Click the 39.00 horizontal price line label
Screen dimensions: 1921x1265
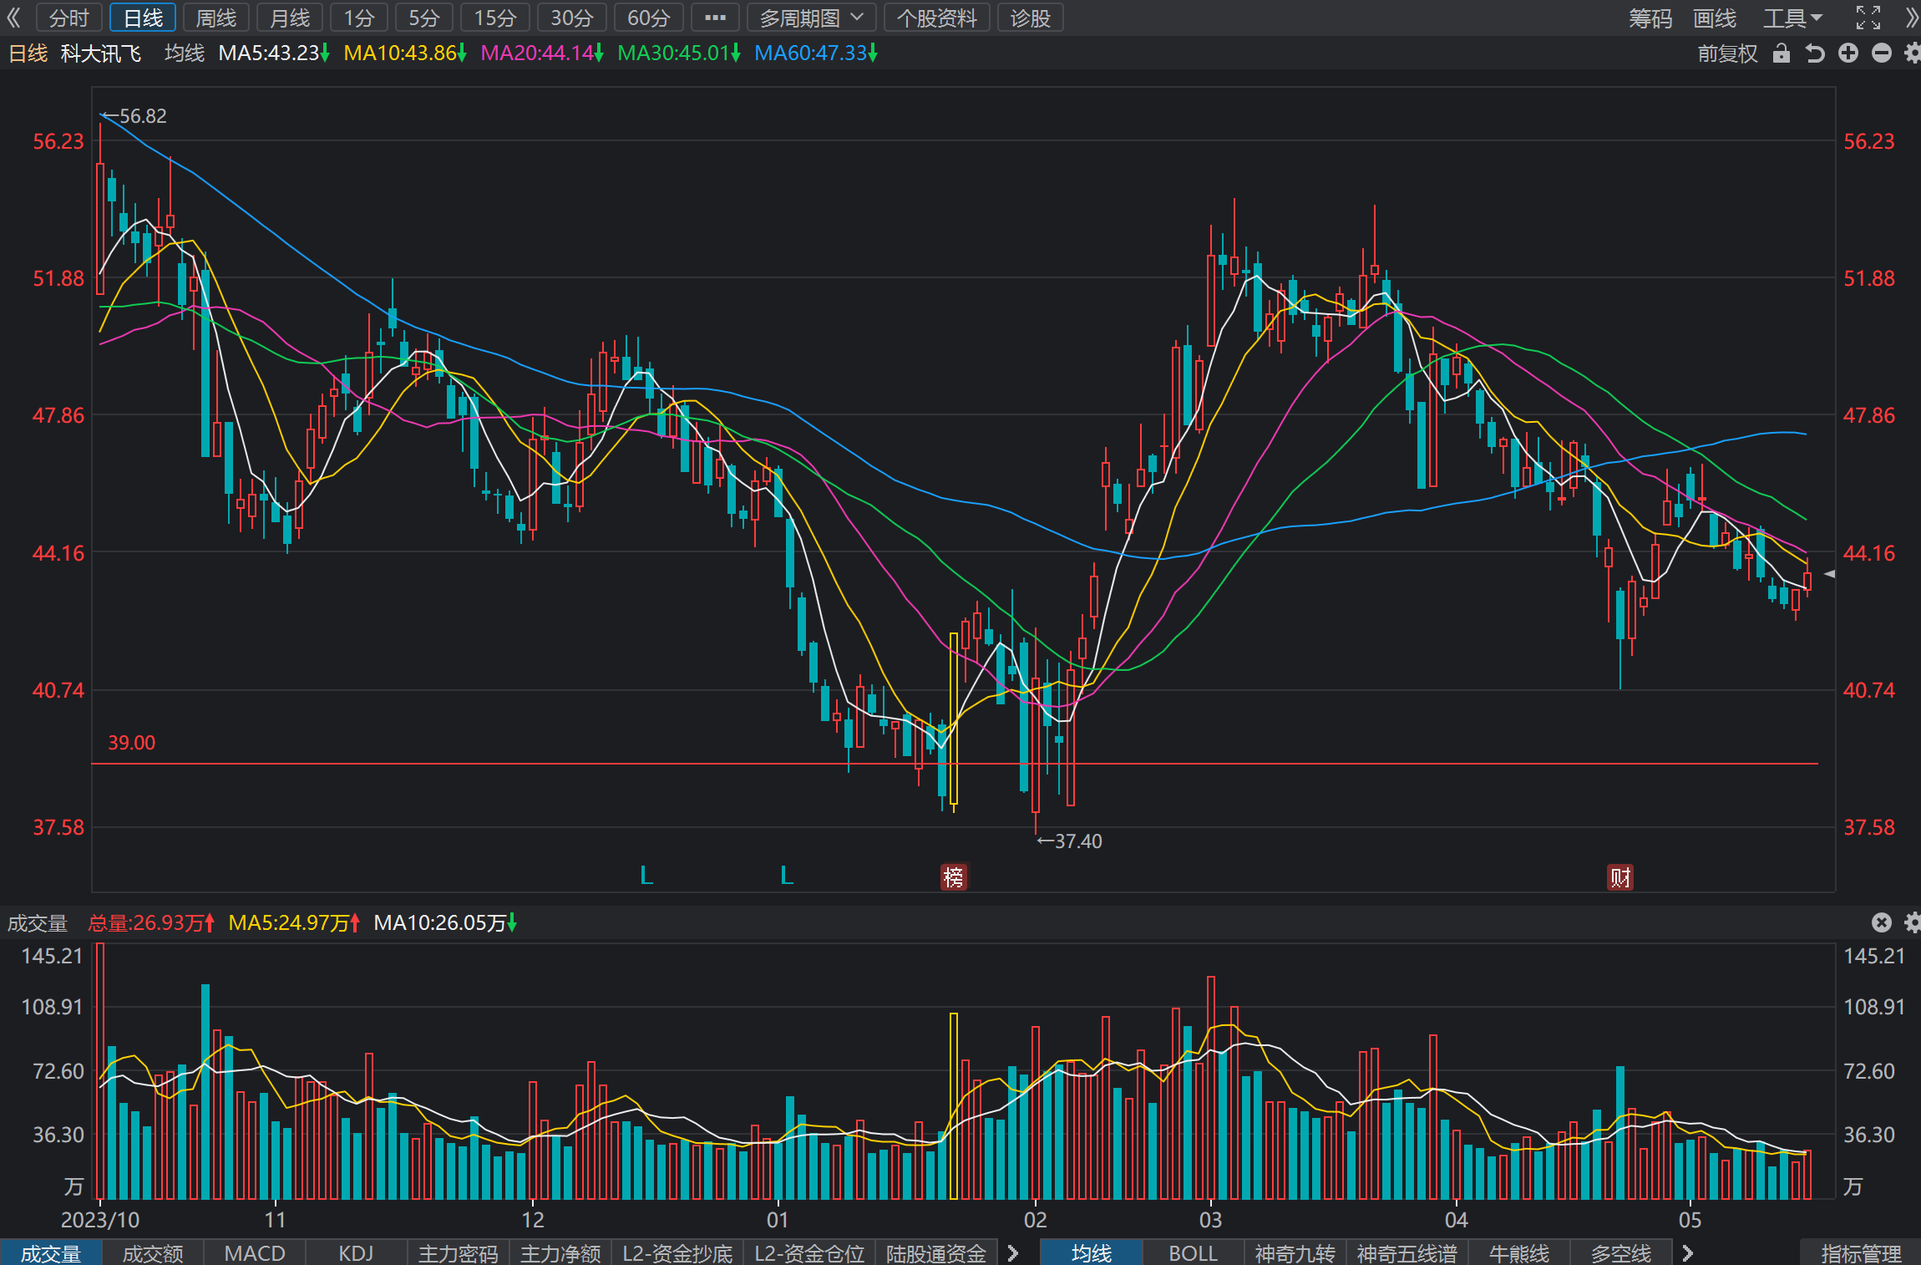click(x=132, y=743)
